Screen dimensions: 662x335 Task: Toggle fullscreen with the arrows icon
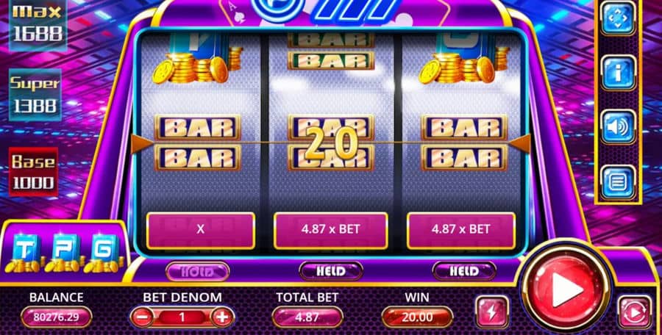(x=618, y=18)
